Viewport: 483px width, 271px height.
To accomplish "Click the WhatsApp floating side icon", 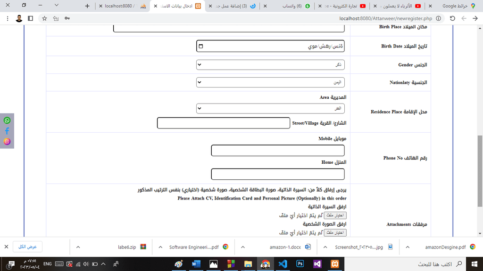I will (x=7, y=120).
